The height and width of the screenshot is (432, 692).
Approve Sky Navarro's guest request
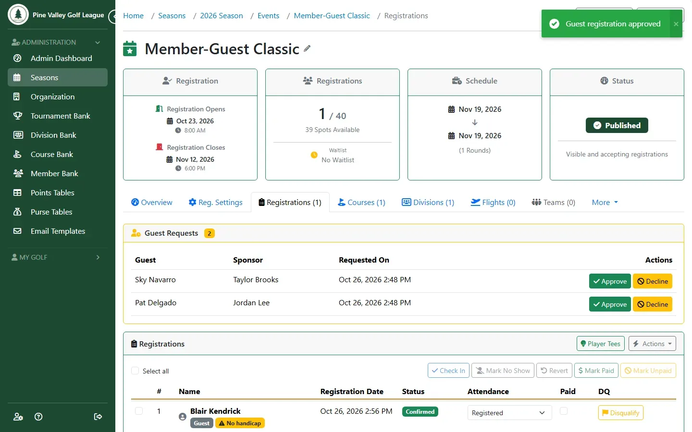(610, 281)
